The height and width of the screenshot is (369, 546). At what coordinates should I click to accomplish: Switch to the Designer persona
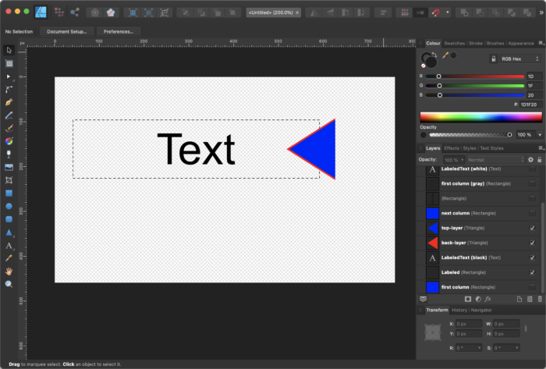tap(41, 12)
